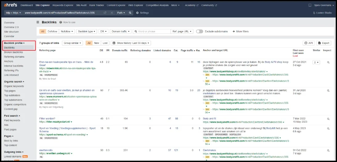Viewport: 337px width, 162px height.
Task: Open Sjors Goemans account menu
Action: [323, 5]
